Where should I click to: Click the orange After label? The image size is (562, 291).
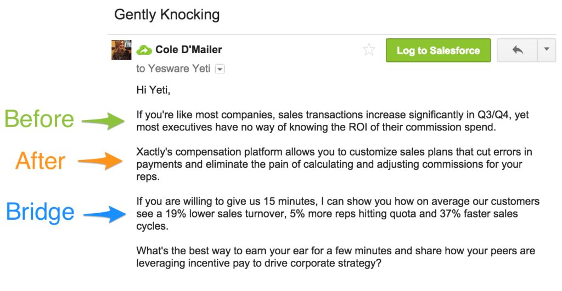click(x=41, y=161)
